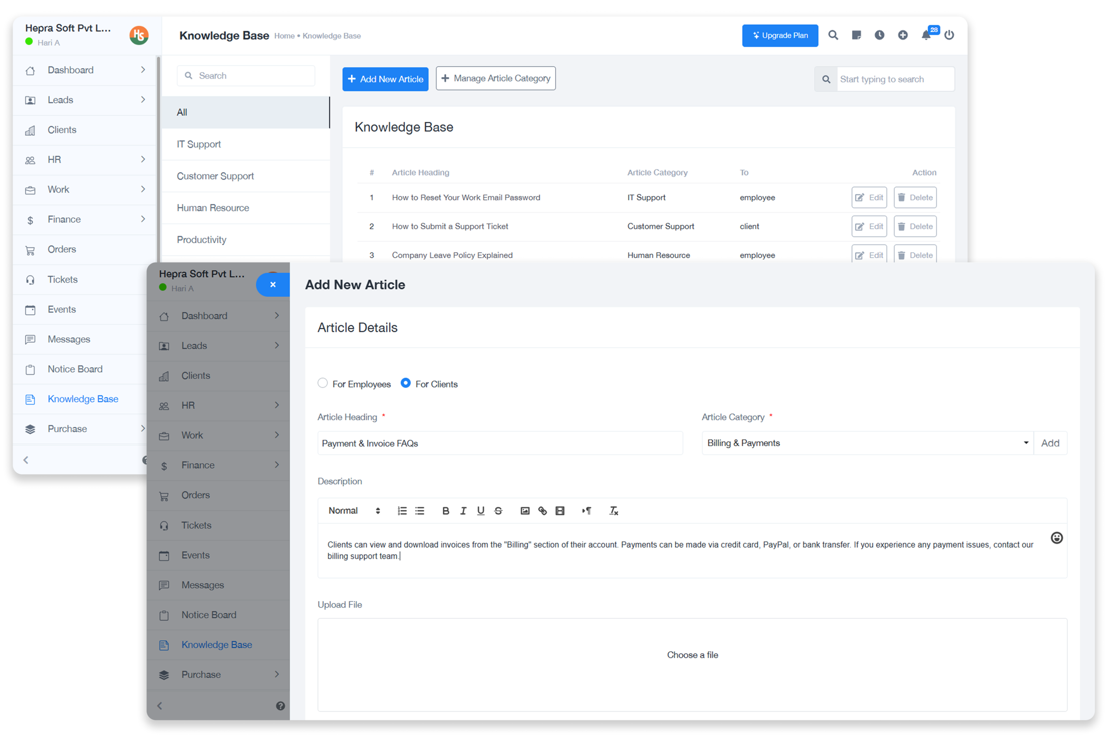The width and height of the screenshot is (1114, 736).
Task: Click Manage Article Category button
Action: pos(495,78)
